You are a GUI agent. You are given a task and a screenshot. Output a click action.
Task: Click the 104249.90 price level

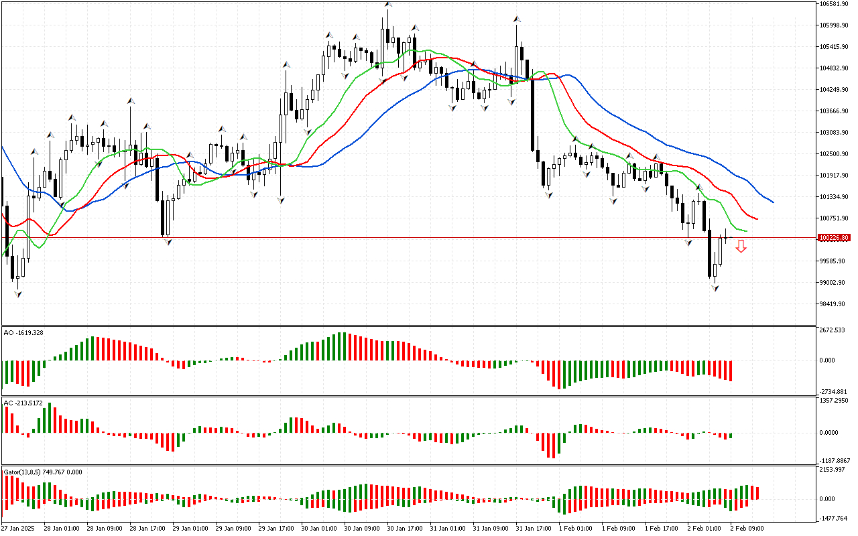coord(835,90)
